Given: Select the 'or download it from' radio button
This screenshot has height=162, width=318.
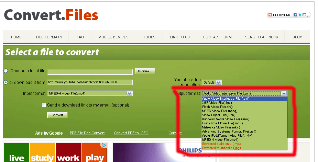Looking at the screenshot, I should pos(6,83).
